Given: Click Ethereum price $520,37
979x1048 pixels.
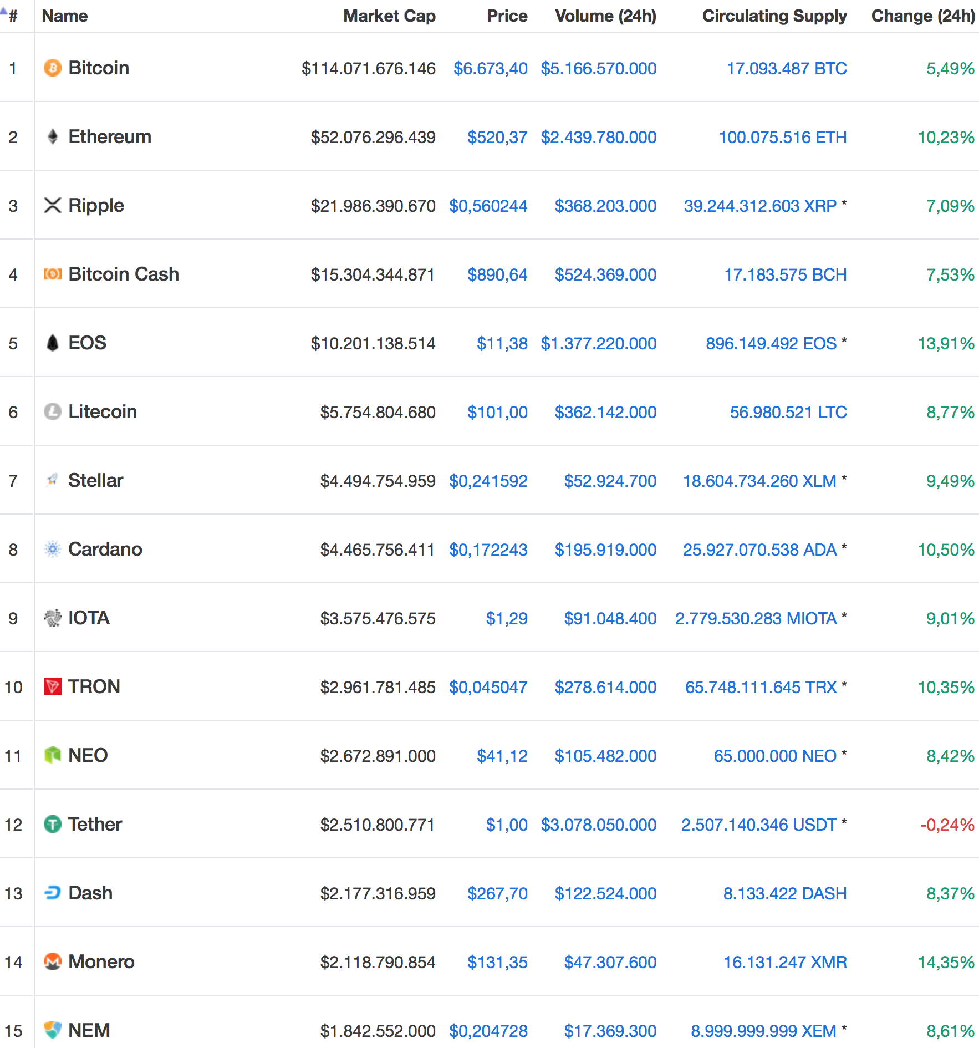Looking at the screenshot, I should pyautogui.click(x=497, y=137).
